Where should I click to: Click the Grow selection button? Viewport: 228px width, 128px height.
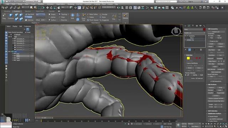tap(199, 68)
